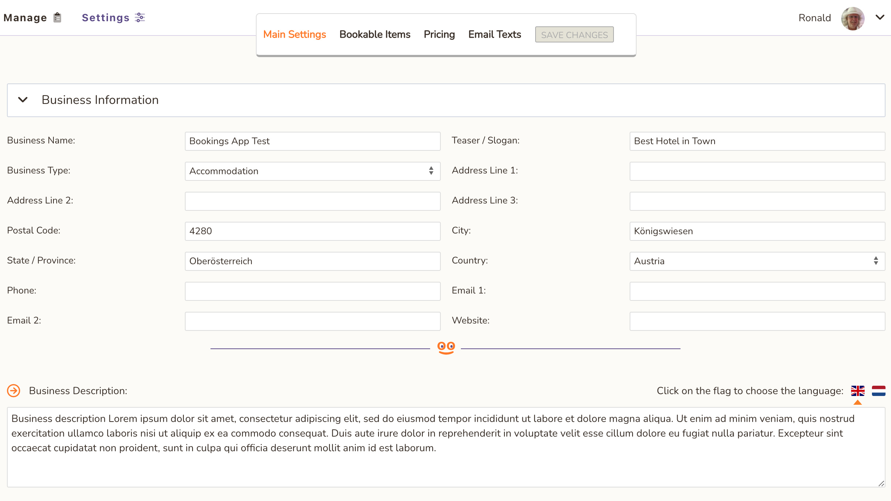Collapse the Business Information section

point(23,100)
